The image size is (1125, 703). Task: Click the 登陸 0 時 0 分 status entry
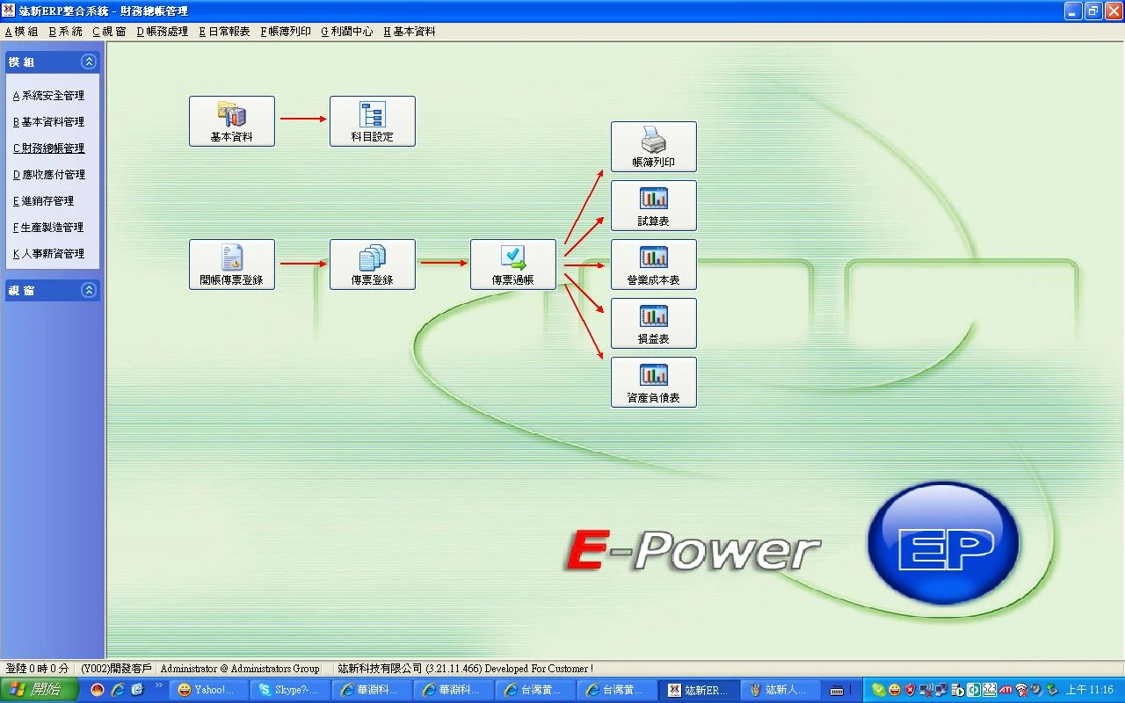coord(37,669)
